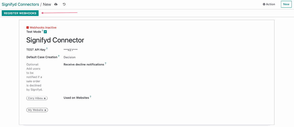Click the Signifyd Connector name field
The width and height of the screenshot is (294, 127).
(x=55, y=40)
